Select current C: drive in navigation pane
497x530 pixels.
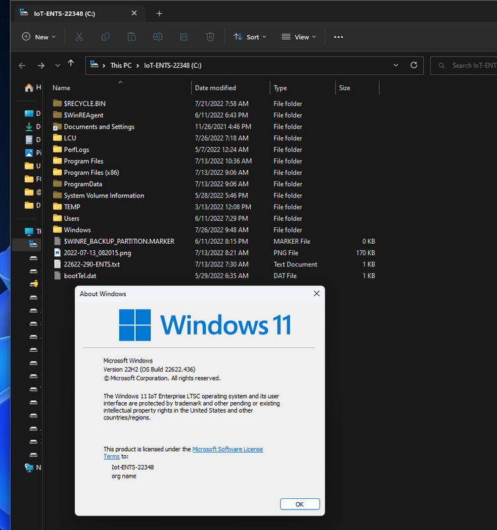tap(33, 244)
